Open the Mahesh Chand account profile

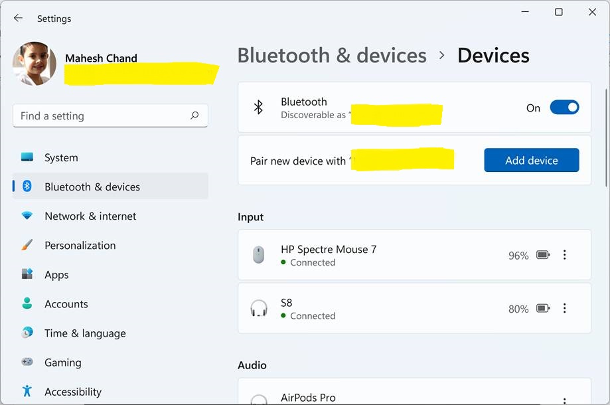tap(101, 58)
